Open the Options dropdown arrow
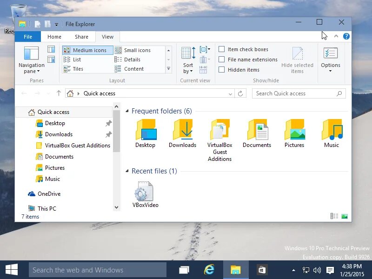Image resolution: width=372 pixels, height=279 pixels. click(x=331, y=71)
